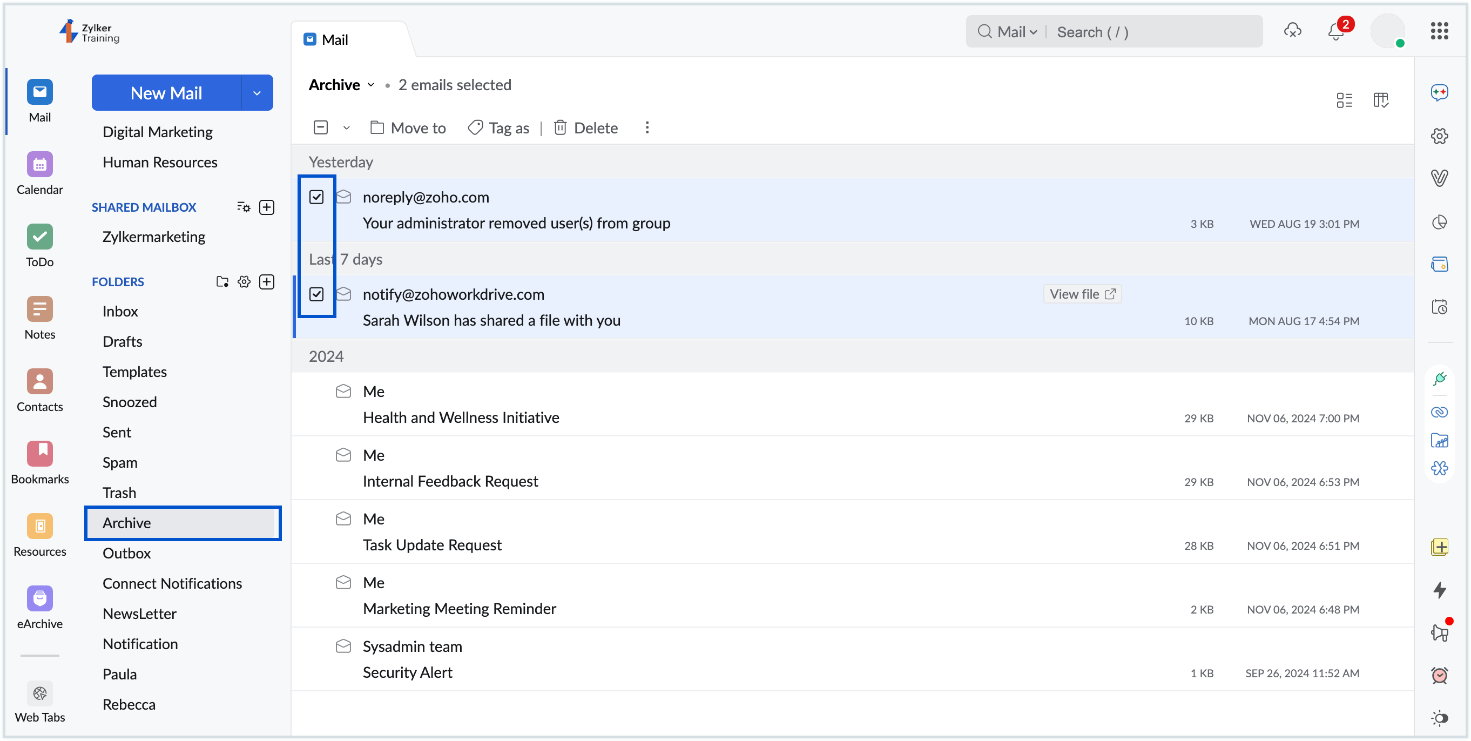Toggle read status of Internal Feedback Request
Image resolution: width=1471 pixels, height=741 pixels.
click(343, 455)
